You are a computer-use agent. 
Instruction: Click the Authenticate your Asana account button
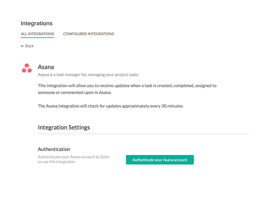[160, 160]
